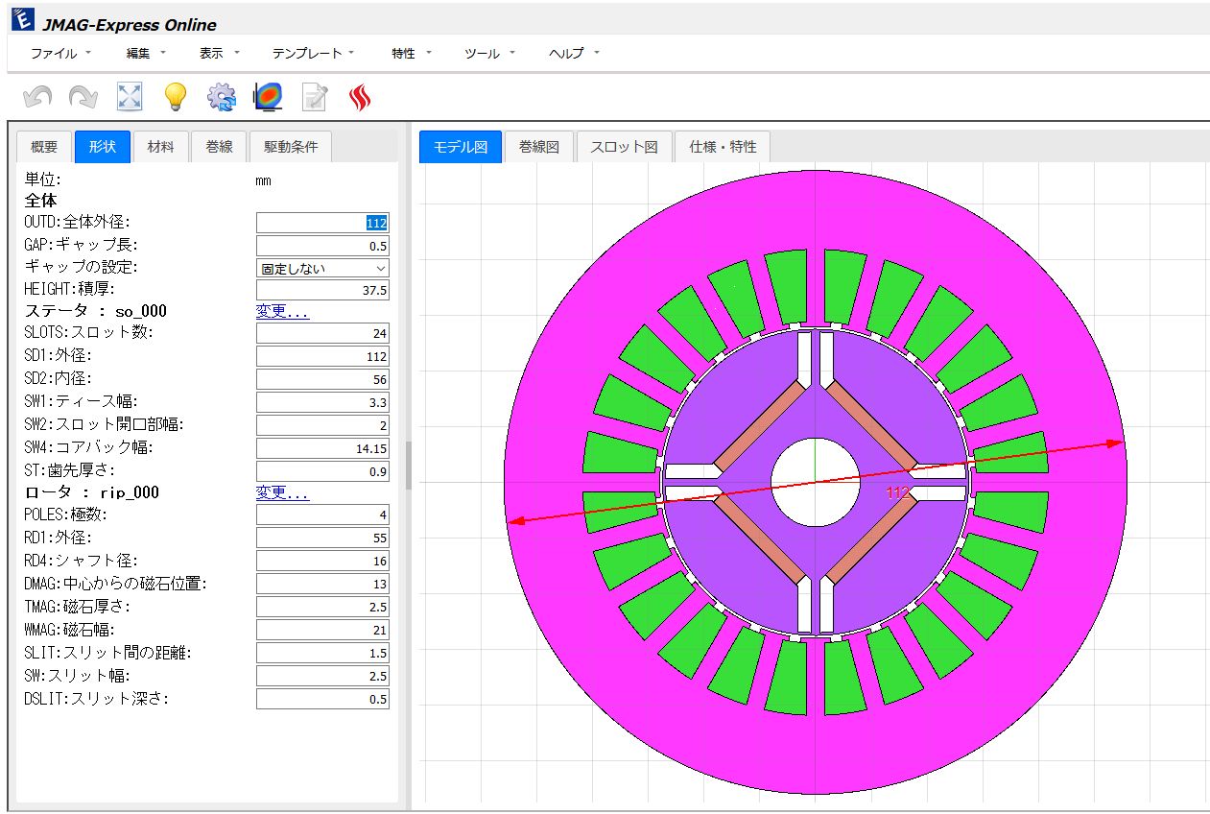Open the ギャップの設定 dropdown
The height and width of the screenshot is (814, 1210).
tap(321, 268)
